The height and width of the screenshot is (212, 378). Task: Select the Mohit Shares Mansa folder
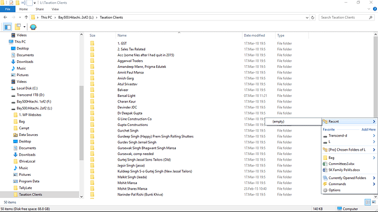133,188
